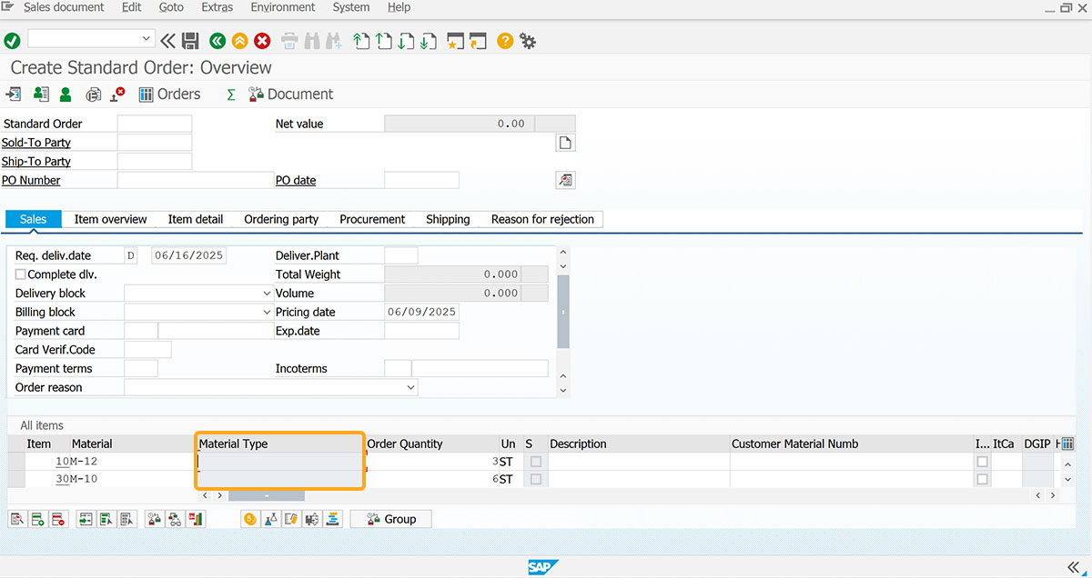Open Customize local layout gear icon

click(528, 41)
